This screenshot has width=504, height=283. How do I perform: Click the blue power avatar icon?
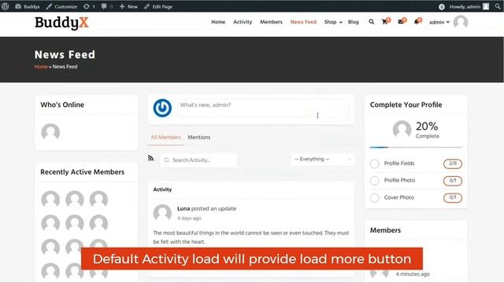pos(162,108)
